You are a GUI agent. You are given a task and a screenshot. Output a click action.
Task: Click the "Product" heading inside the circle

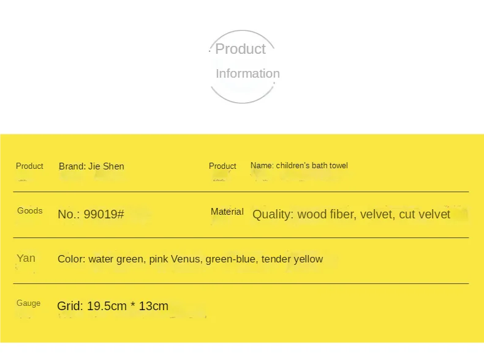(240, 49)
